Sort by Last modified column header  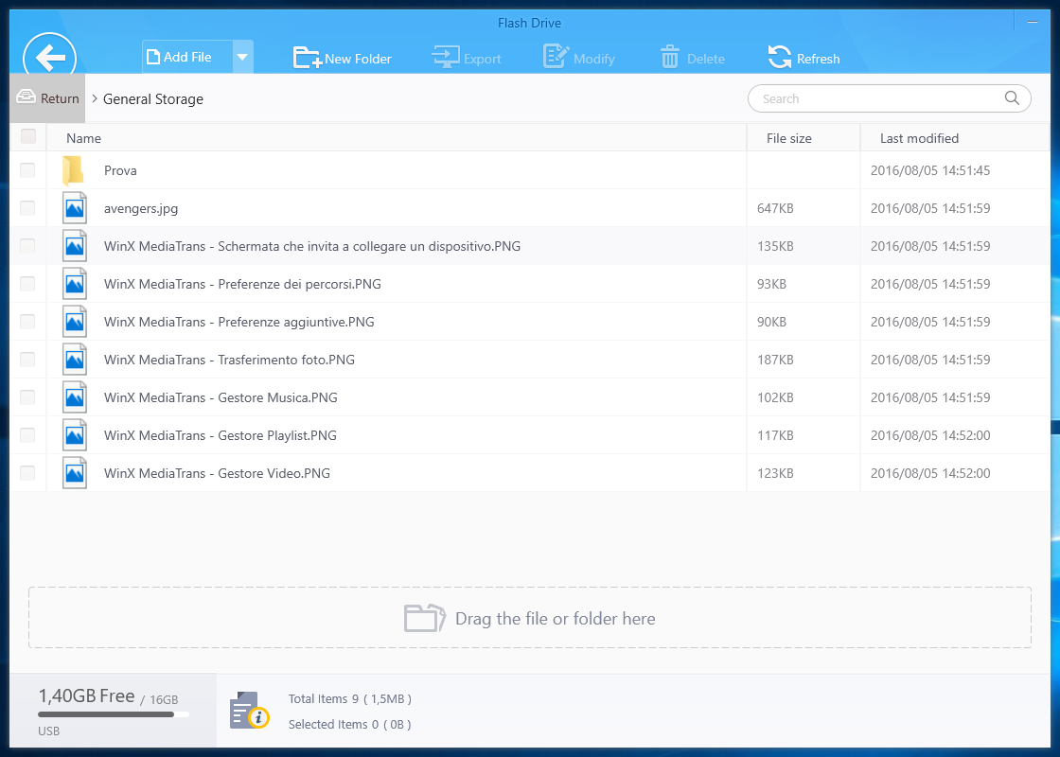point(955,138)
